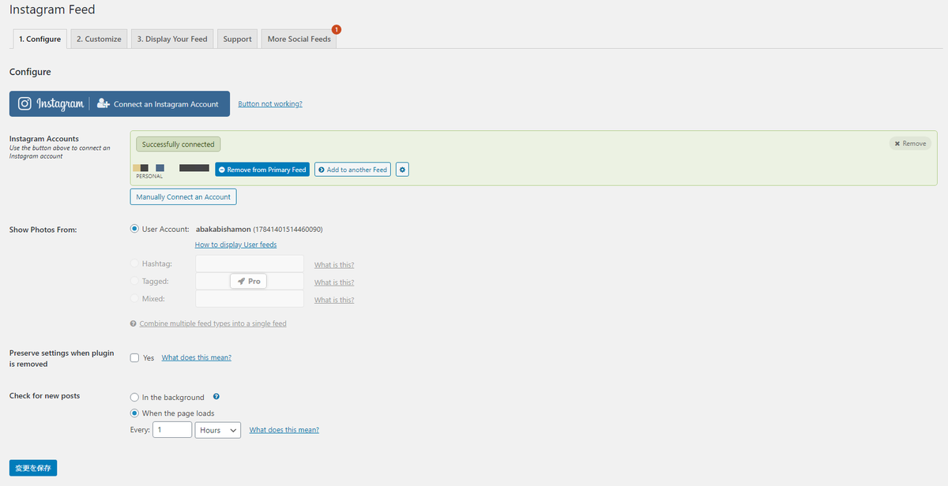Select the Tagged radio button

pyautogui.click(x=134, y=281)
